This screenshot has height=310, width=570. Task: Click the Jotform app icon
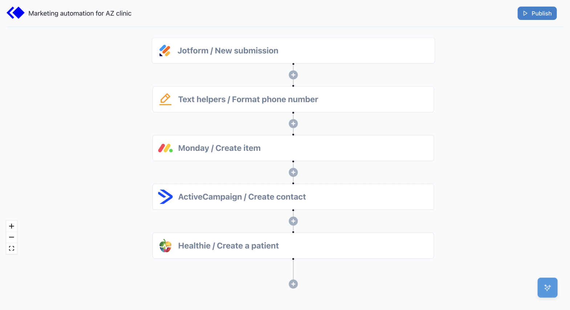pyautogui.click(x=165, y=50)
